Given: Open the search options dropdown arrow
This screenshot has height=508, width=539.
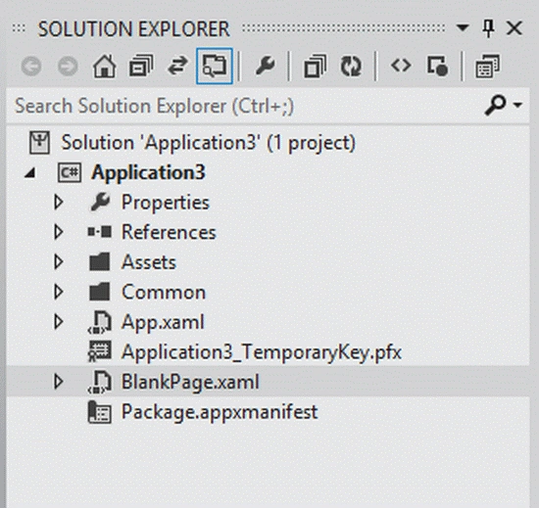Looking at the screenshot, I should (x=517, y=104).
